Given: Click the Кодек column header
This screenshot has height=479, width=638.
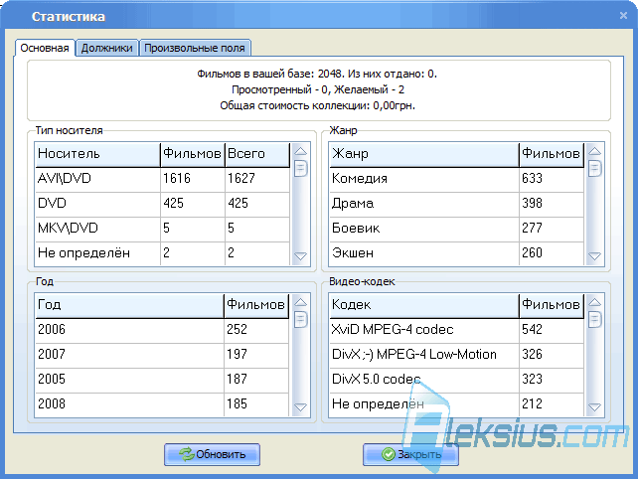Looking at the screenshot, I should tap(424, 305).
